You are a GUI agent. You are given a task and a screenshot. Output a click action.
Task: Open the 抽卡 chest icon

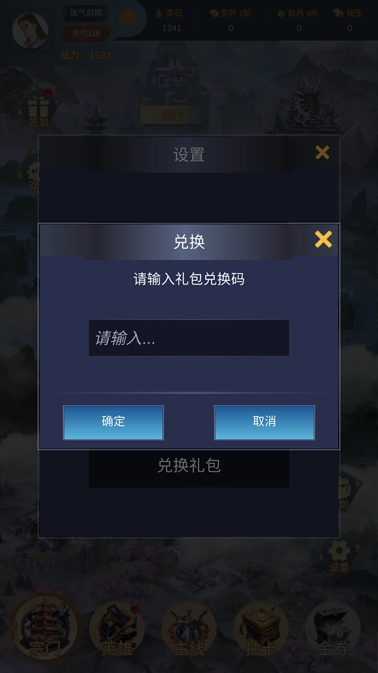261,630
